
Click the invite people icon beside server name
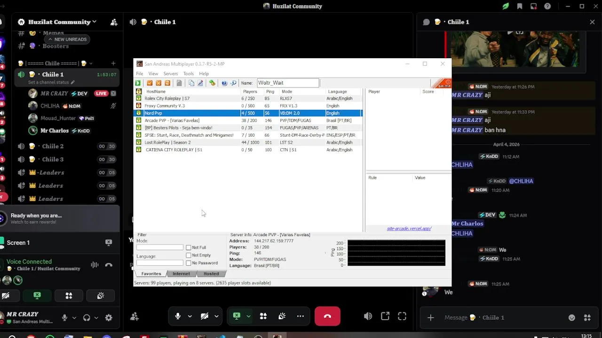(114, 22)
